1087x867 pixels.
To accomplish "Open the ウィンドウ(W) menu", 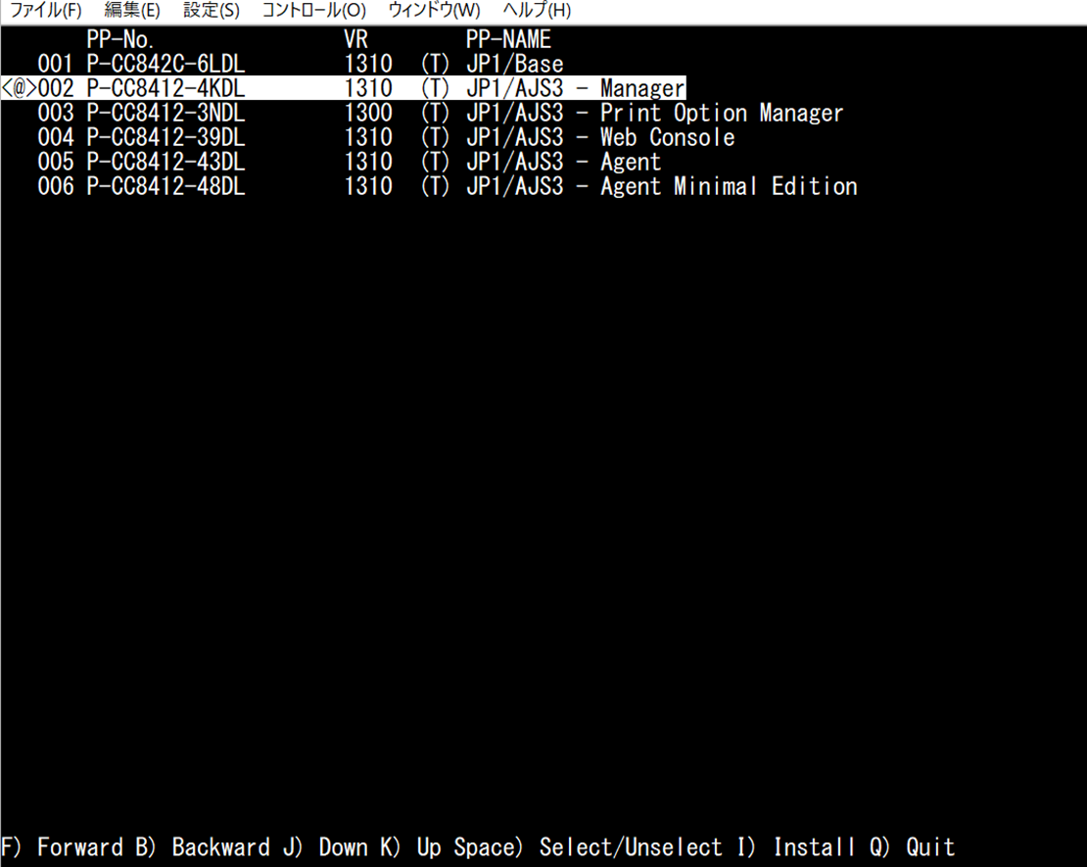I will 434,11.
